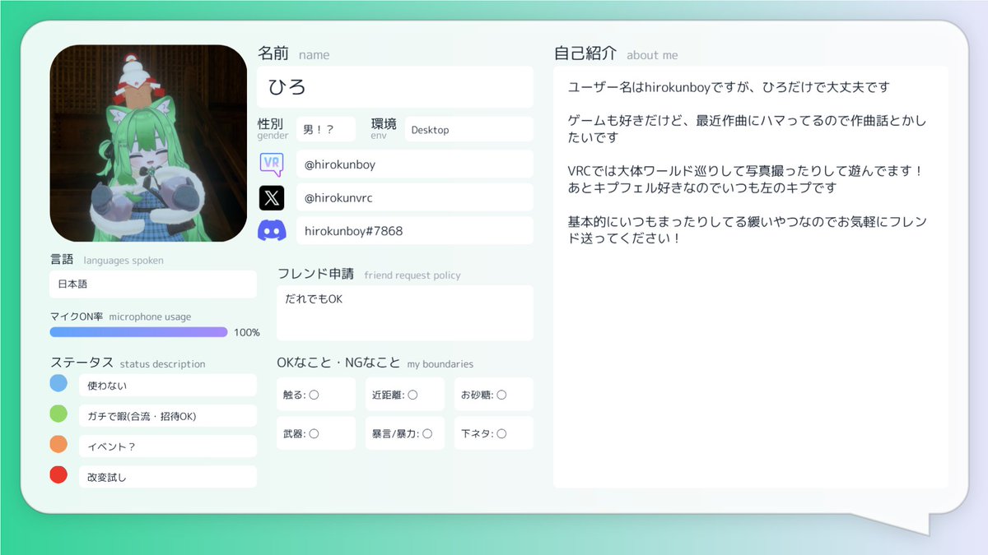Viewport: 988px width, 555px height.
Task: Click the 近距離 boundary circle box
Action: tap(405, 395)
